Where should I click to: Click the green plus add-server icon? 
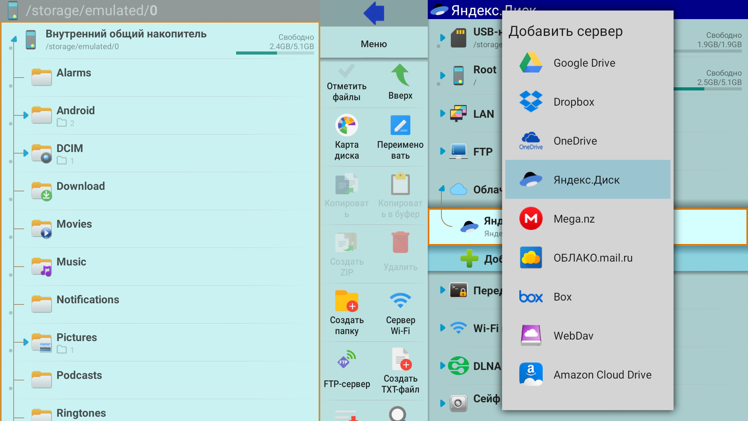click(469, 258)
